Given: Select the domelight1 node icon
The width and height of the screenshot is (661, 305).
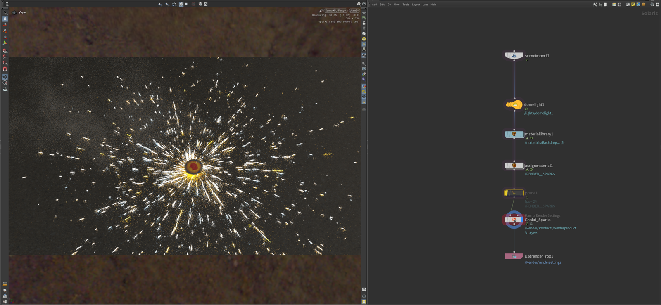Looking at the screenshot, I should (x=514, y=105).
